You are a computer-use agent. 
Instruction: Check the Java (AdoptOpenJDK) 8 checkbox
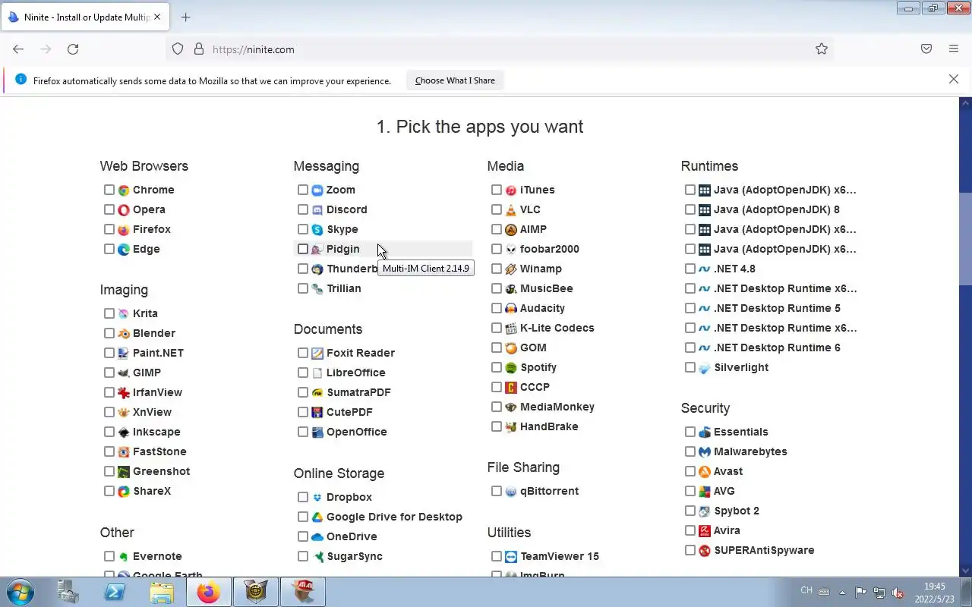point(690,209)
